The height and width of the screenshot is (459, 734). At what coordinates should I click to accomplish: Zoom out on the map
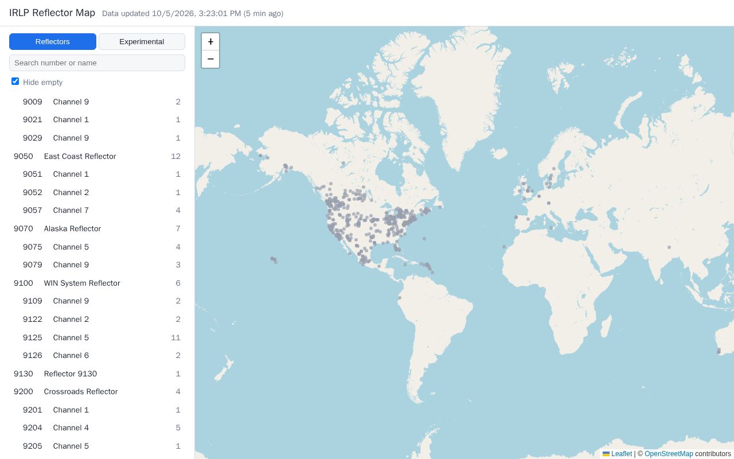tap(210, 59)
